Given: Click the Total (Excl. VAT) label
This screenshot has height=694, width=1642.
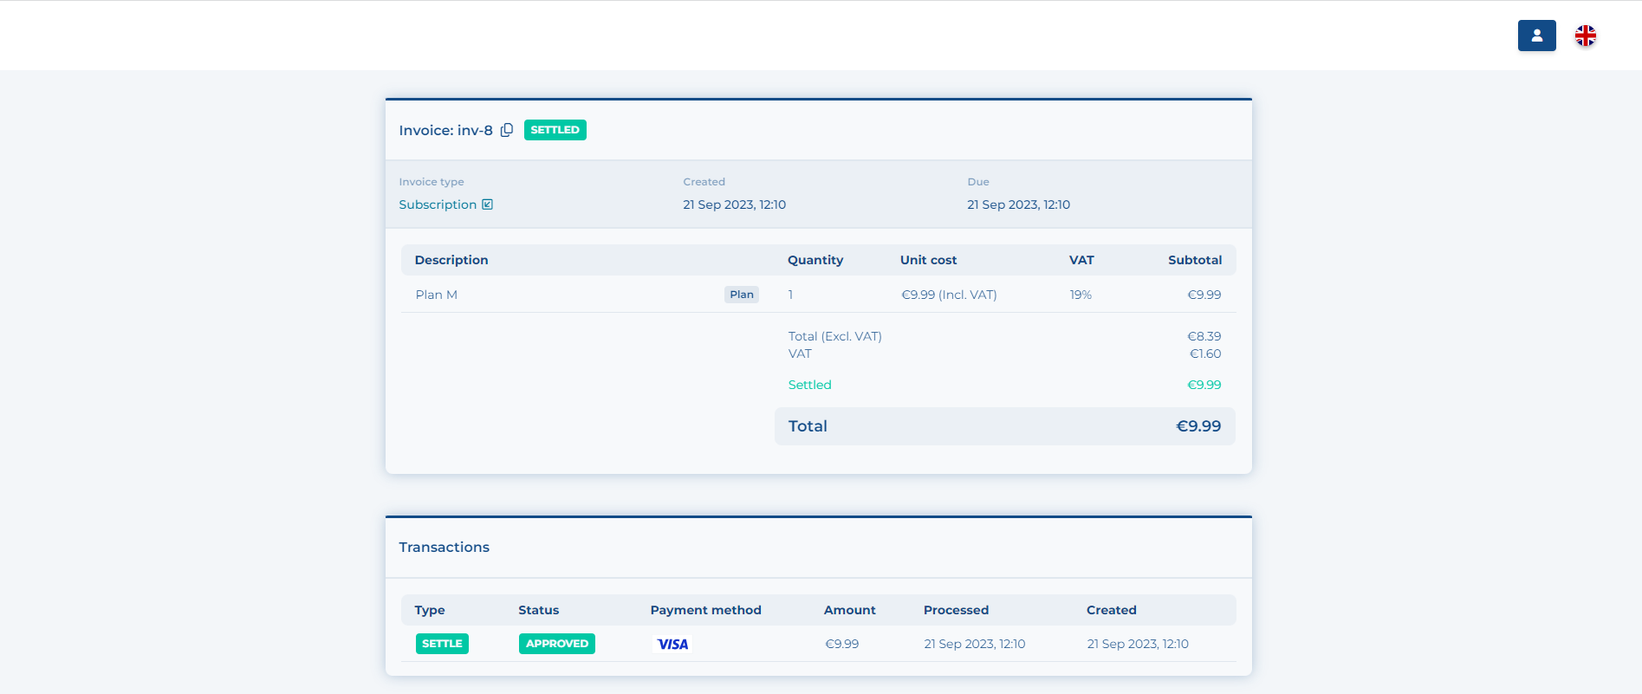Looking at the screenshot, I should (835, 336).
